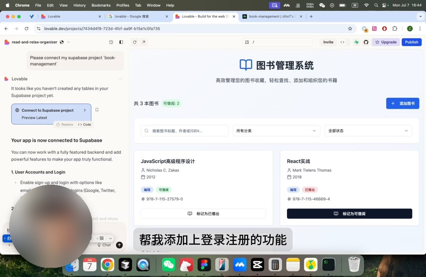
Task: Click the 添加图书 button
Action: pos(403,103)
